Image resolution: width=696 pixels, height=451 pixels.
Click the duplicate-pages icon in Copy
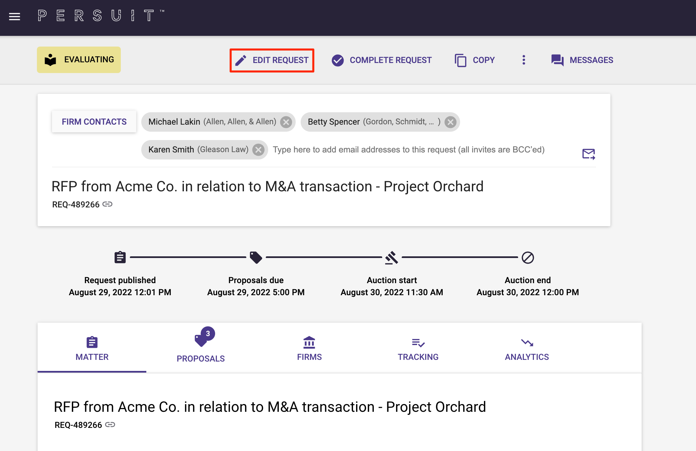coord(460,60)
